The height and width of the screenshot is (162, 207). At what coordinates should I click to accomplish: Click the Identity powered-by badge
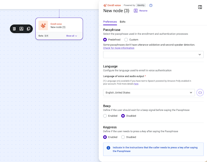(141, 5)
